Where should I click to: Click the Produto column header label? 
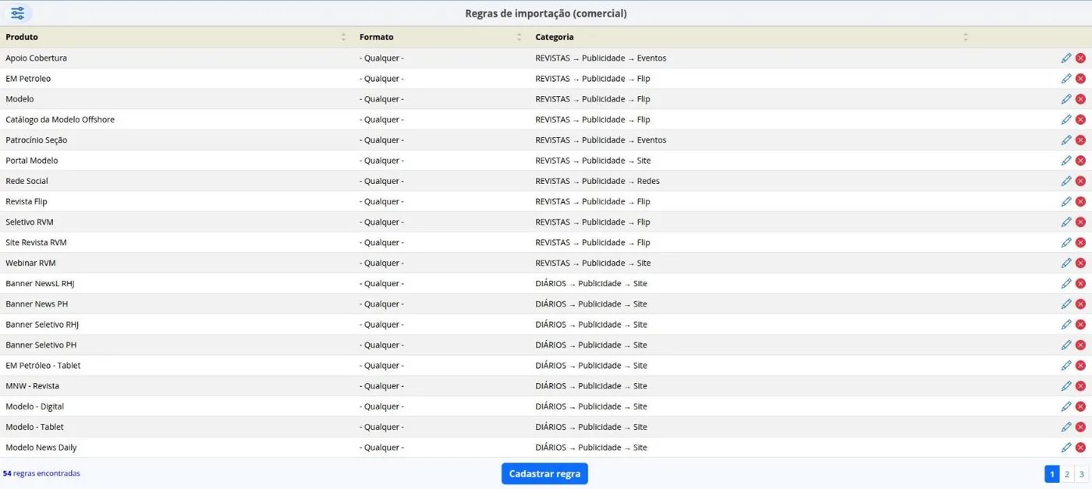point(22,37)
